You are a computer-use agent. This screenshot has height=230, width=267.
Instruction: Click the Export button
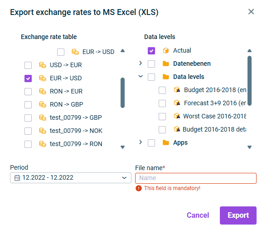238,215
